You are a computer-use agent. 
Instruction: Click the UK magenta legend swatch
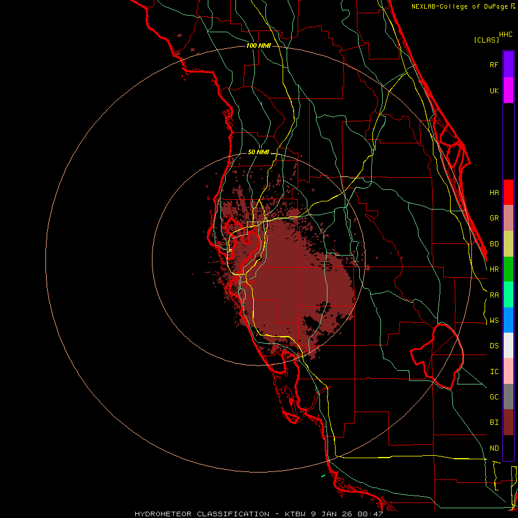tap(508, 90)
